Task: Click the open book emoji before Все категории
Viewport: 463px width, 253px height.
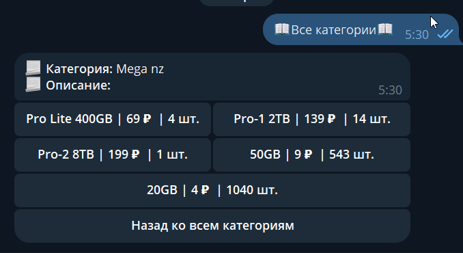Action: pyautogui.click(x=282, y=29)
